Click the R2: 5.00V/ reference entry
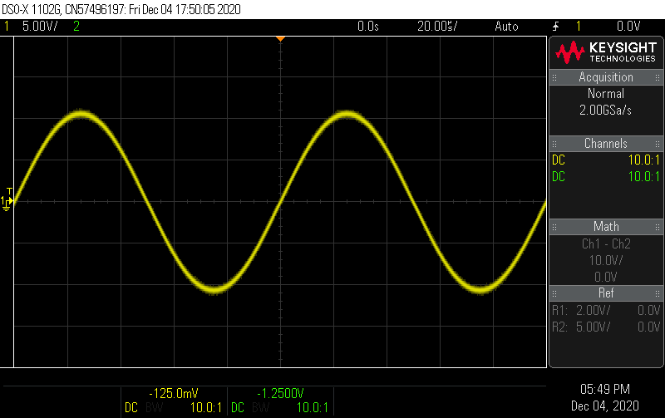Screen dimensions: 665x418 point(606,327)
